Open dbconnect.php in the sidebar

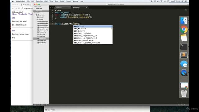tap(44, 30)
